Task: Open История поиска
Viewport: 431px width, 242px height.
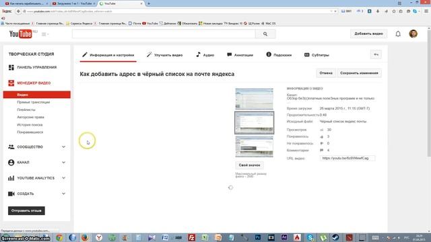Action: pos(30,125)
